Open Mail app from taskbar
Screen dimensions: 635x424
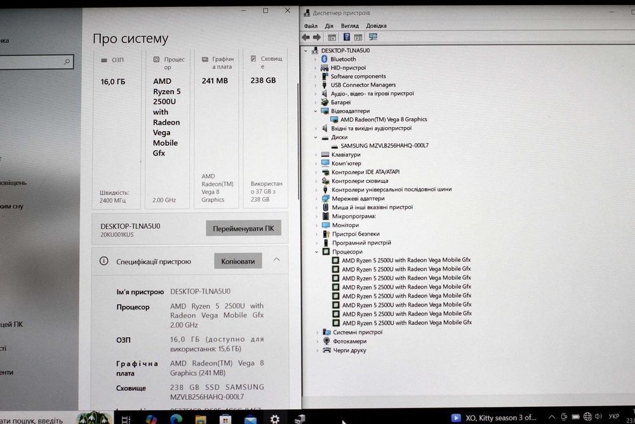250,420
